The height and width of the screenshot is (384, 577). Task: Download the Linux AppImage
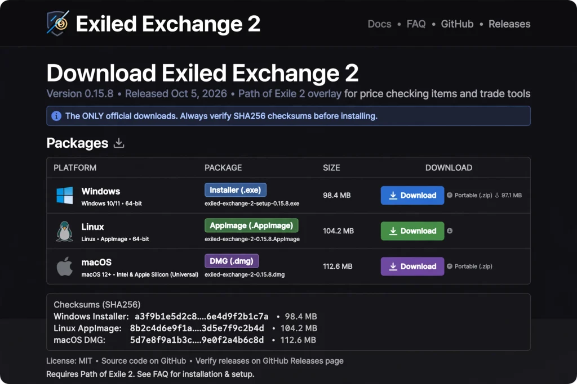[412, 231]
